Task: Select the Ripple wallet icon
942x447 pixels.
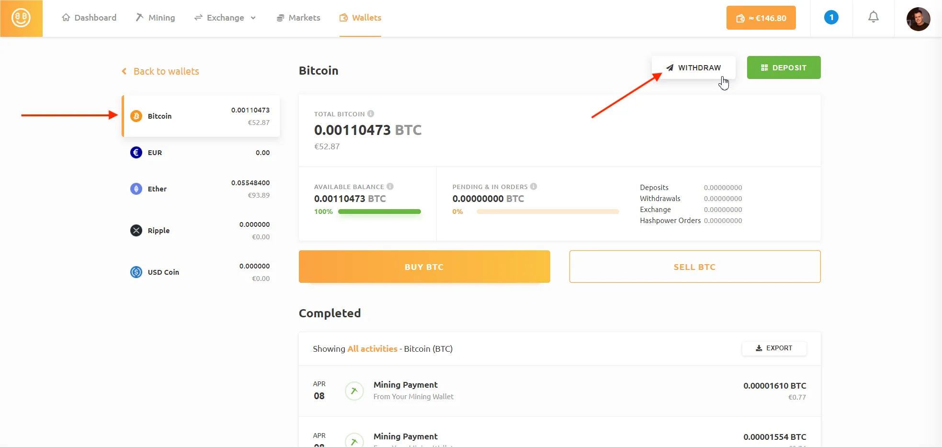Action: (136, 231)
